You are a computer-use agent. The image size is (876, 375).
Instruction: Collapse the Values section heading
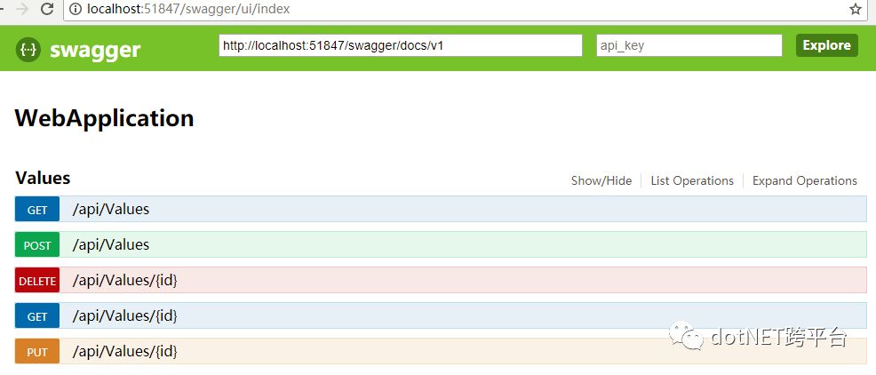[x=43, y=178]
